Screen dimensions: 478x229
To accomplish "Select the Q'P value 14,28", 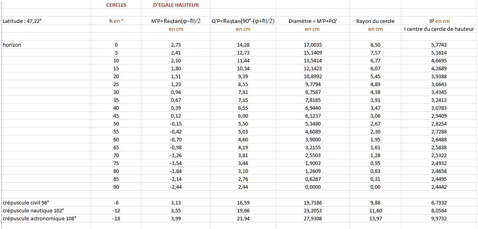I will 243,45.
